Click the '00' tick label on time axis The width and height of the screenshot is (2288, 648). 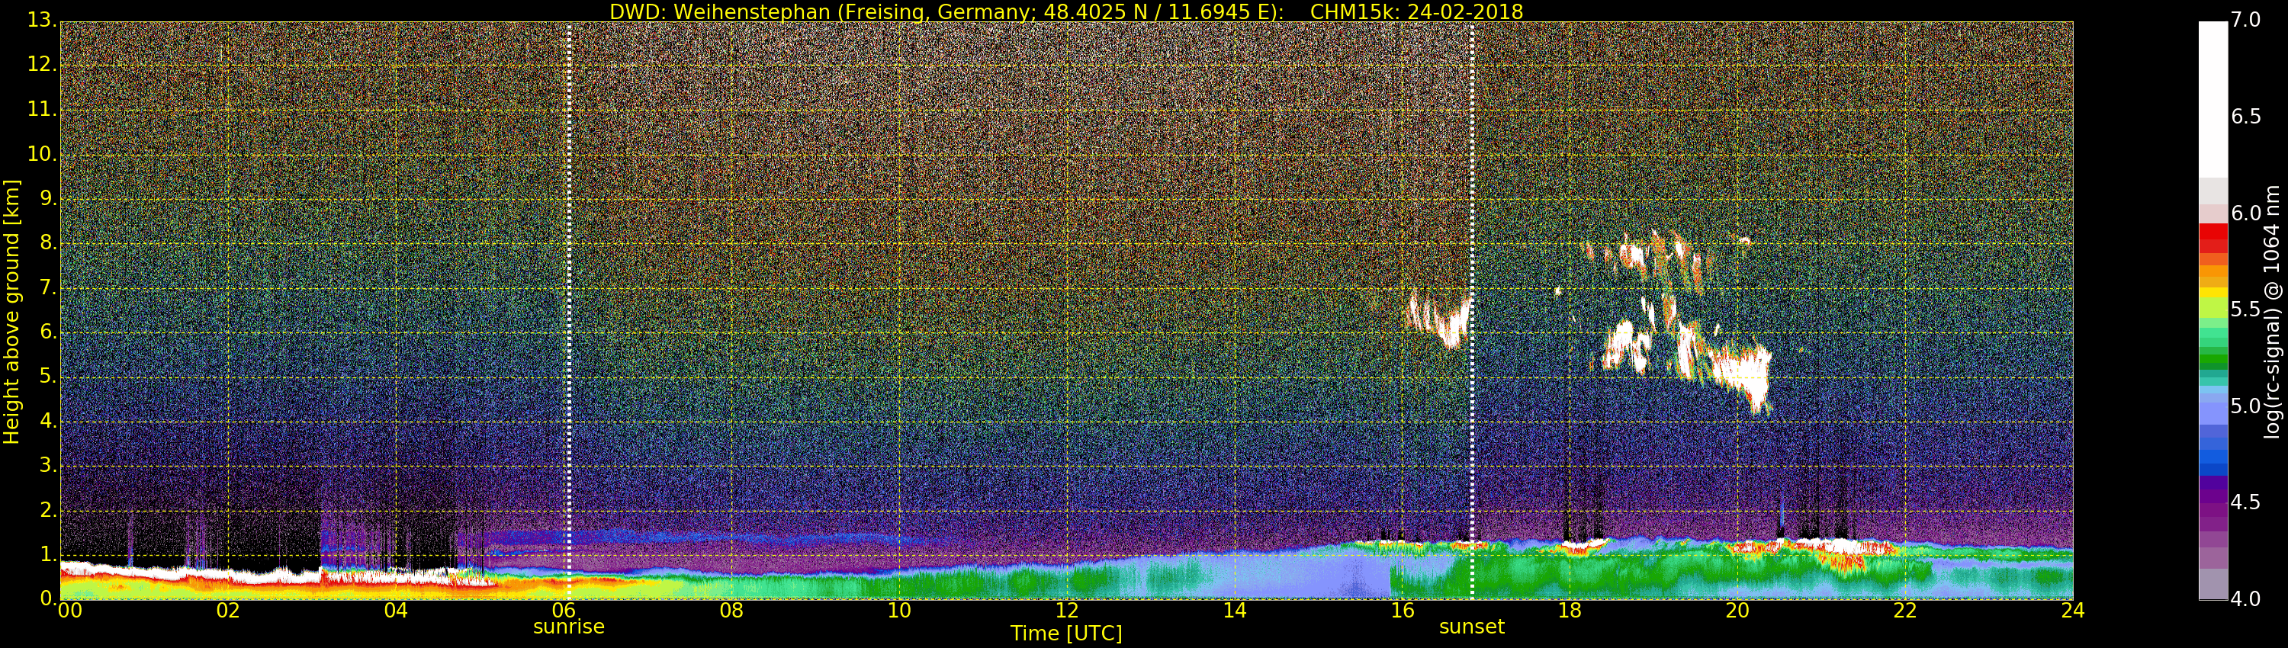point(69,611)
